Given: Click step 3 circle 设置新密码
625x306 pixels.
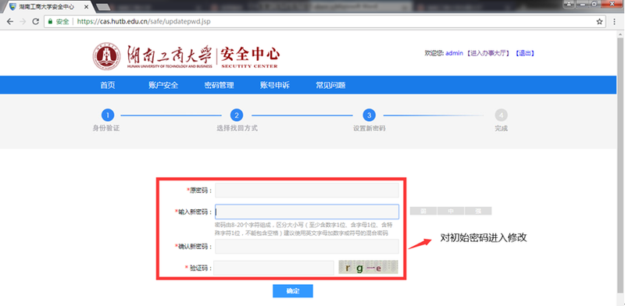Looking at the screenshot, I should pyautogui.click(x=369, y=116).
